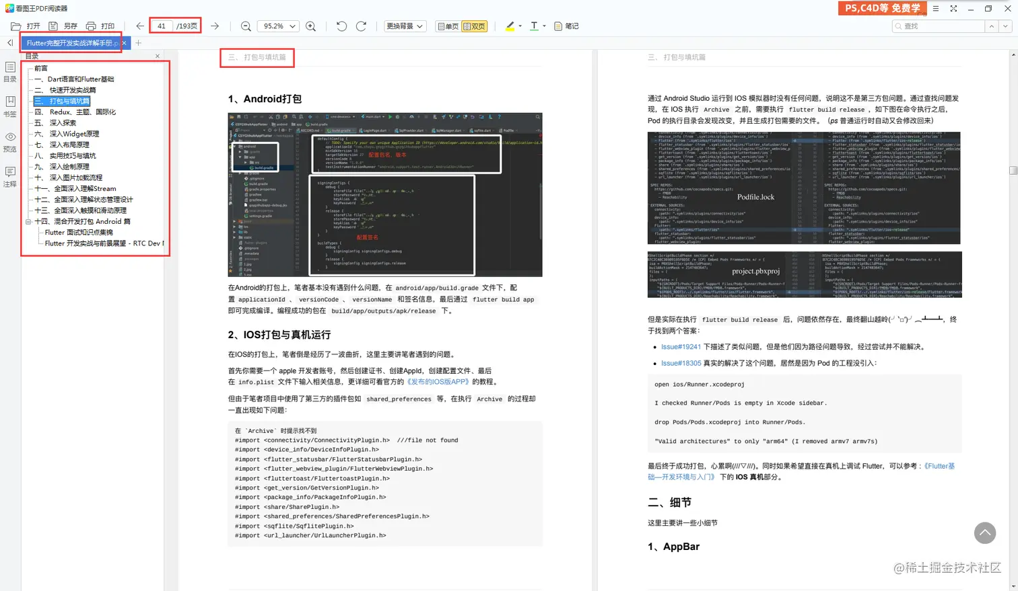Go to 十、深入图片加载流程 chapter
The image size is (1018, 591).
[68, 178]
